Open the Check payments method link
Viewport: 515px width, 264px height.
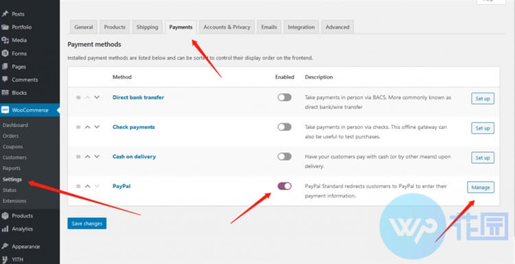(x=134, y=127)
